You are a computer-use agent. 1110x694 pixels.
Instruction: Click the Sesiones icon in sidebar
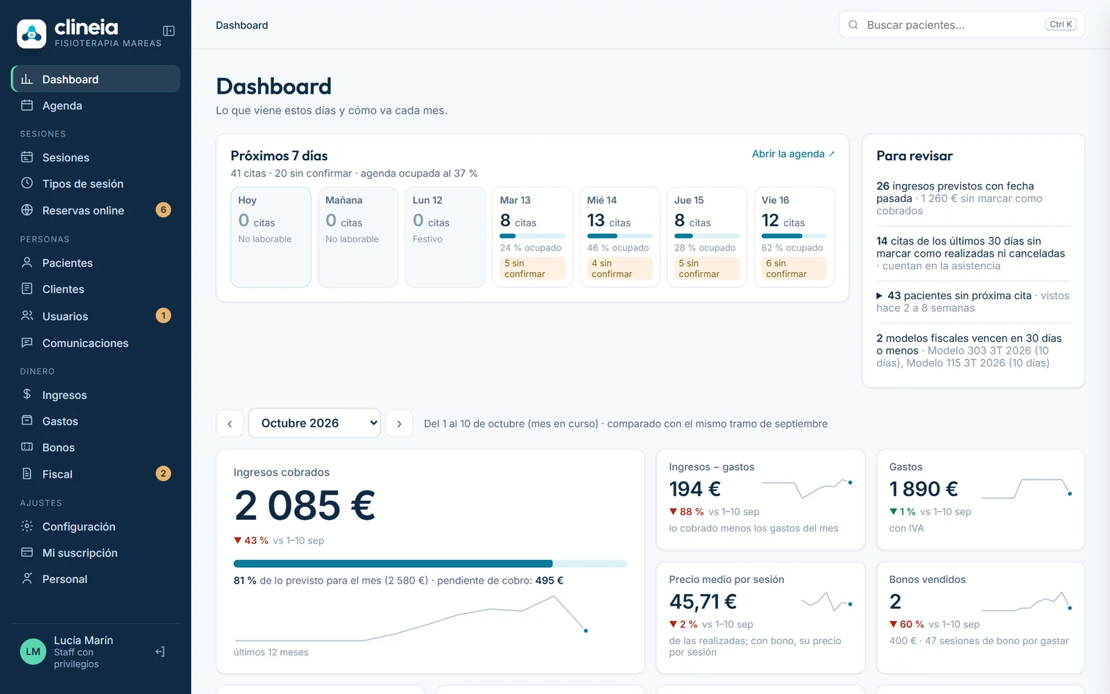coord(27,157)
